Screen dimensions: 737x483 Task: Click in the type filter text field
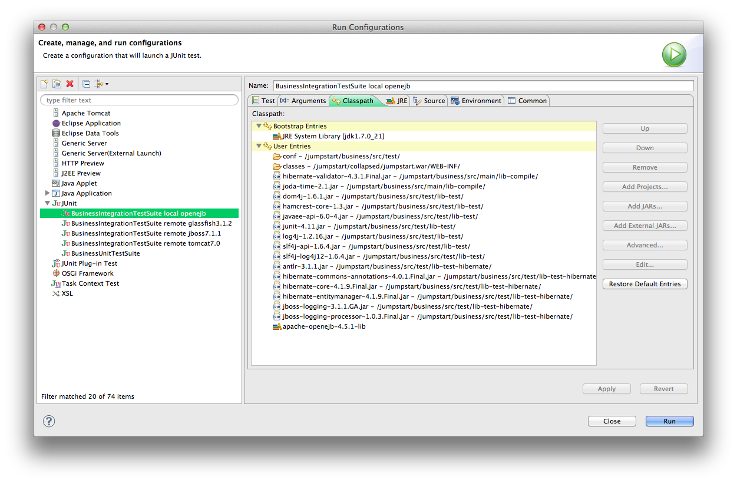pyautogui.click(x=140, y=100)
